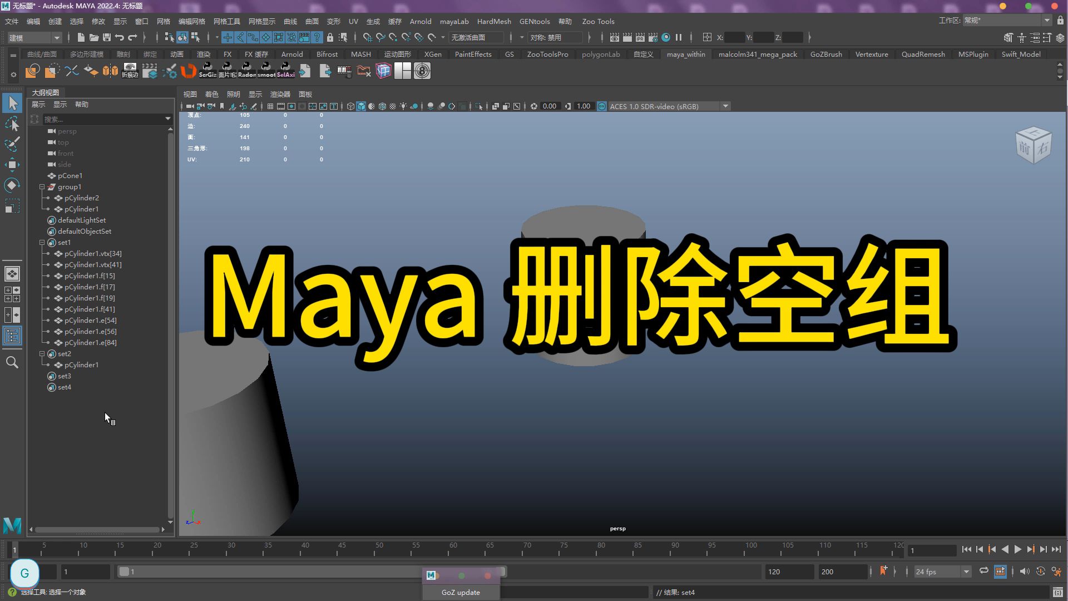Click the Go to start playback button
Image resolution: width=1068 pixels, height=601 pixels.
tap(966, 550)
